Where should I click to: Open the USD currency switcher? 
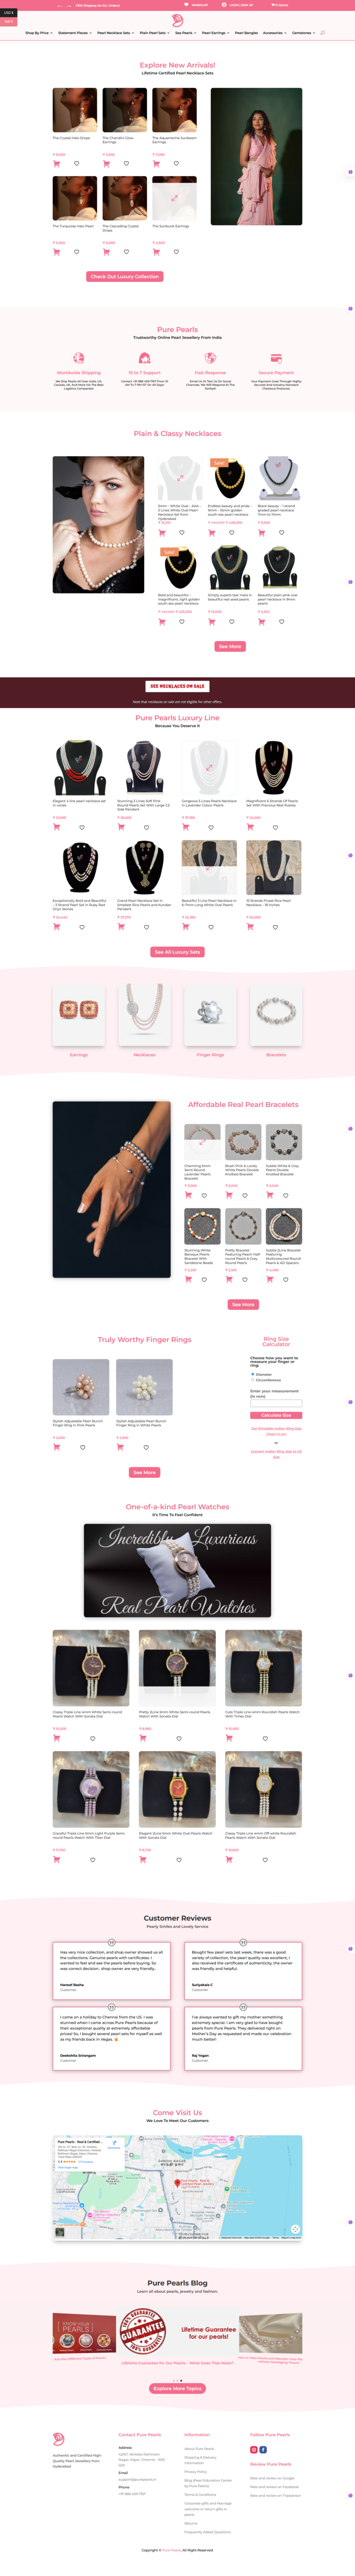[x=8, y=13]
